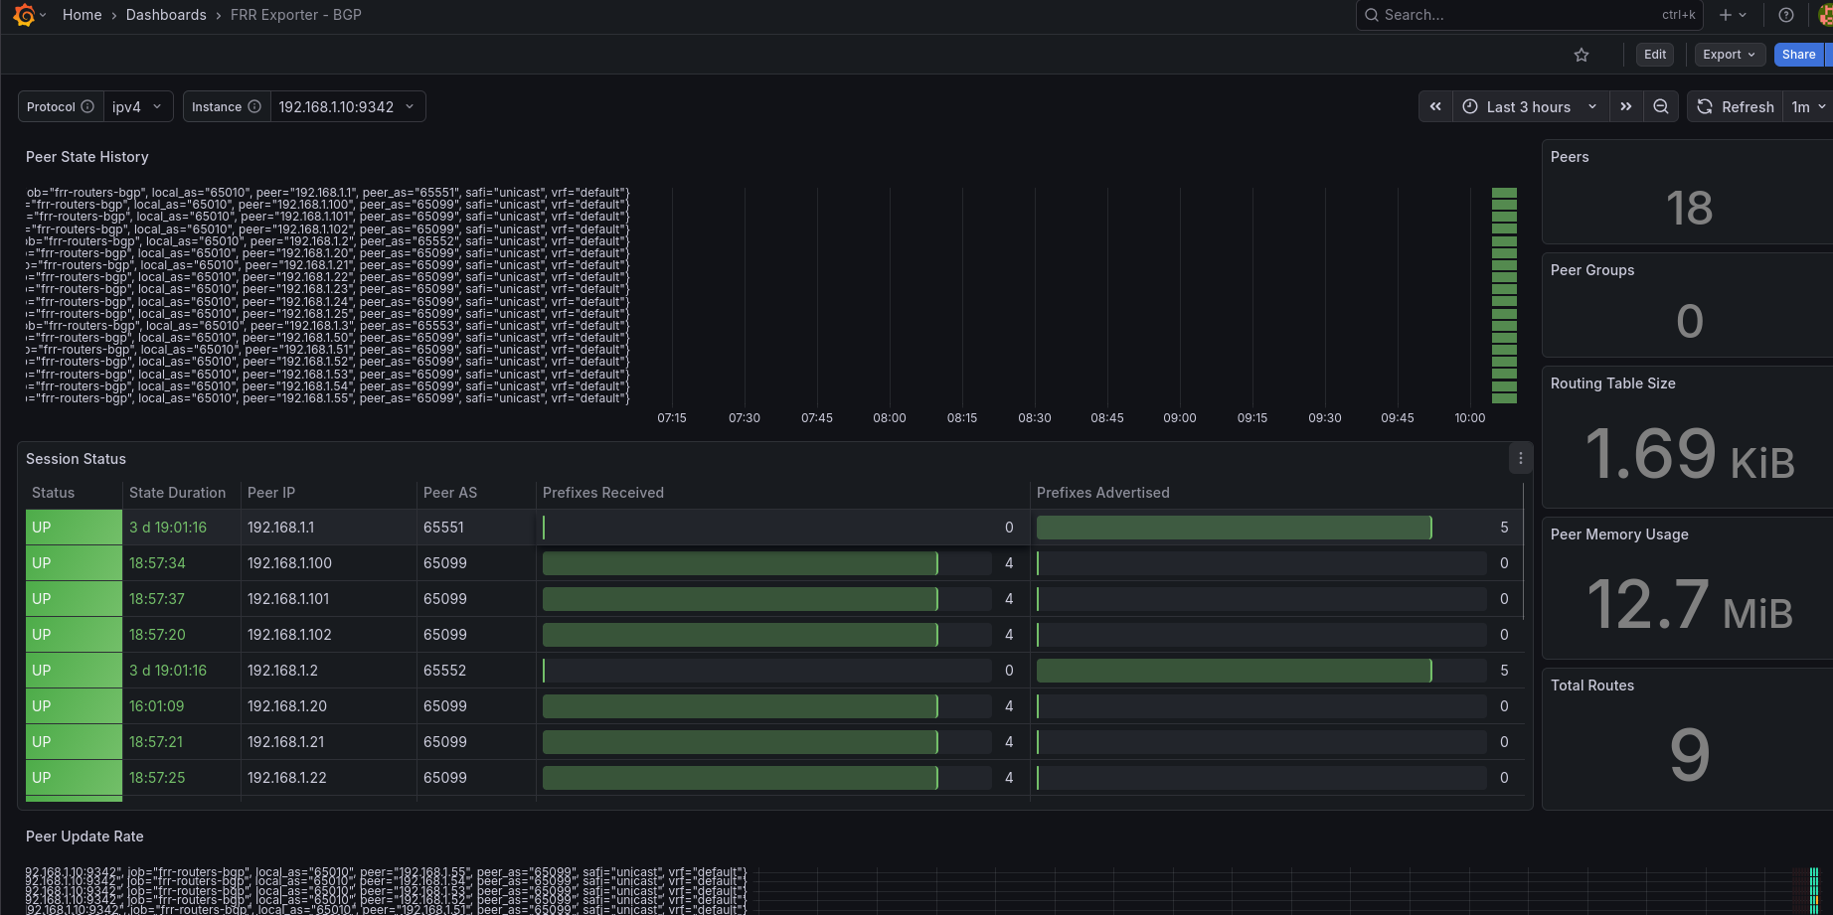Go to Dashboards breadcrumb
Image resolution: width=1833 pixels, height=915 pixels.
pos(166,15)
